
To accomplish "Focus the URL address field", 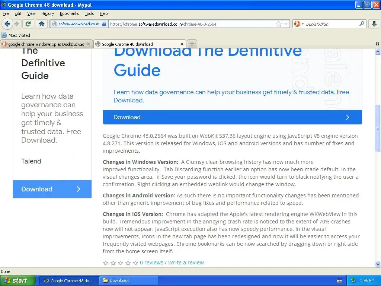I will click(x=192, y=24).
